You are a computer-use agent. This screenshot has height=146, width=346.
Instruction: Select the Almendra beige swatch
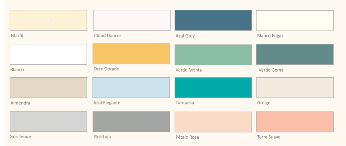tap(48, 88)
